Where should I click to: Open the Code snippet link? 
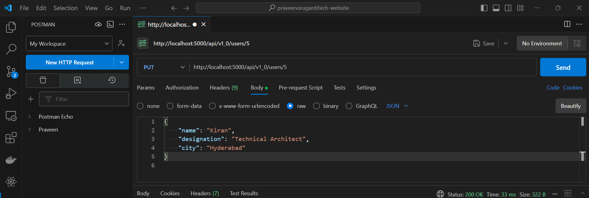(553, 88)
